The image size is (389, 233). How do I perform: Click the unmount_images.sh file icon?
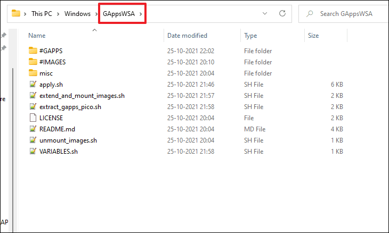(33, 140)
